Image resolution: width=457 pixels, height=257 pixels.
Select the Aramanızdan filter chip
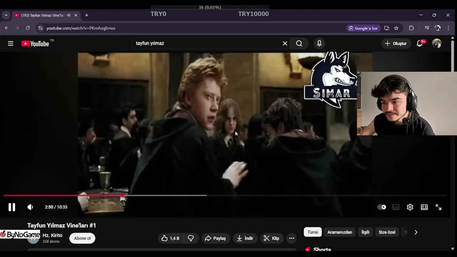pyautogui.click(x=340, y=232)
